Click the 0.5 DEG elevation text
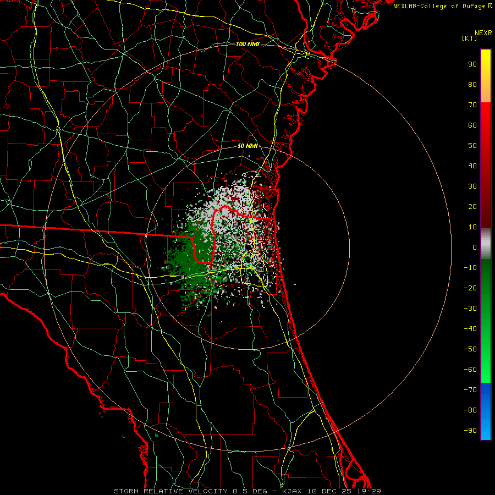 [x=250, y=491]
